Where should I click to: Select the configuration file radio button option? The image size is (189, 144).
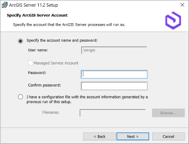point(20,97)
